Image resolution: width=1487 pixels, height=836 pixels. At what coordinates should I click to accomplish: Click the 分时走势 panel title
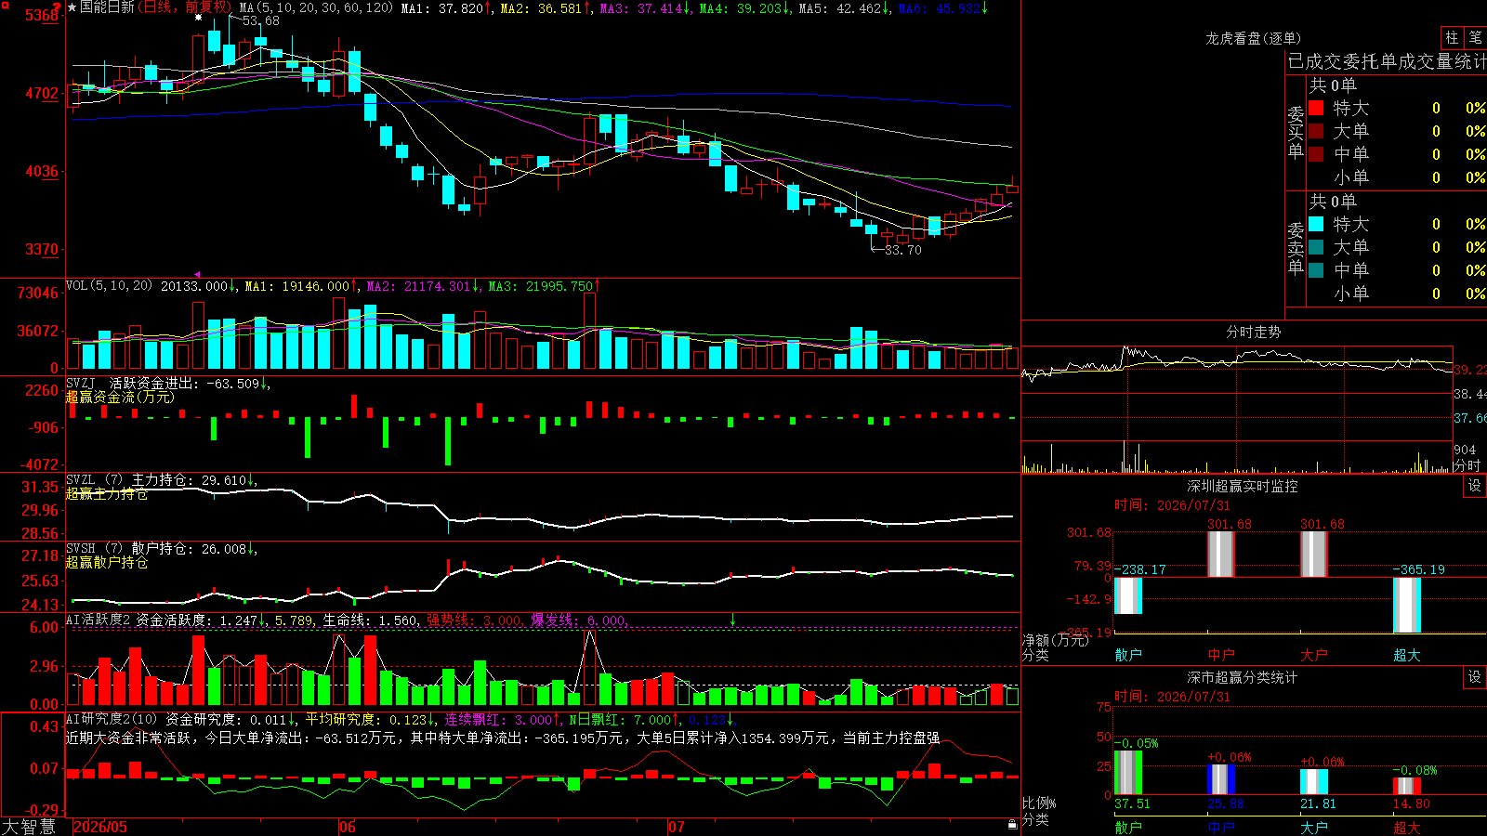click(x=1253, y=332)
